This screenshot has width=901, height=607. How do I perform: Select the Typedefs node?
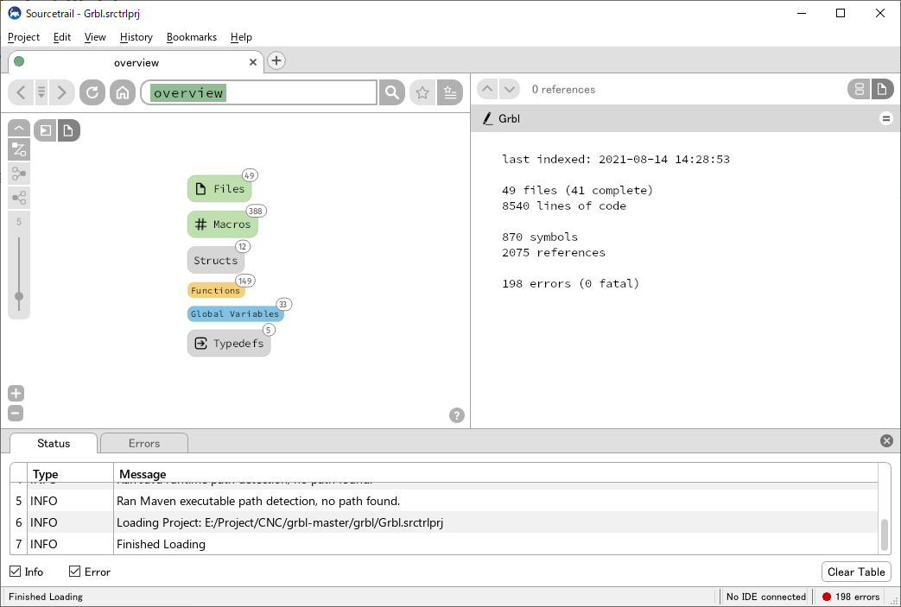[229, 344]
